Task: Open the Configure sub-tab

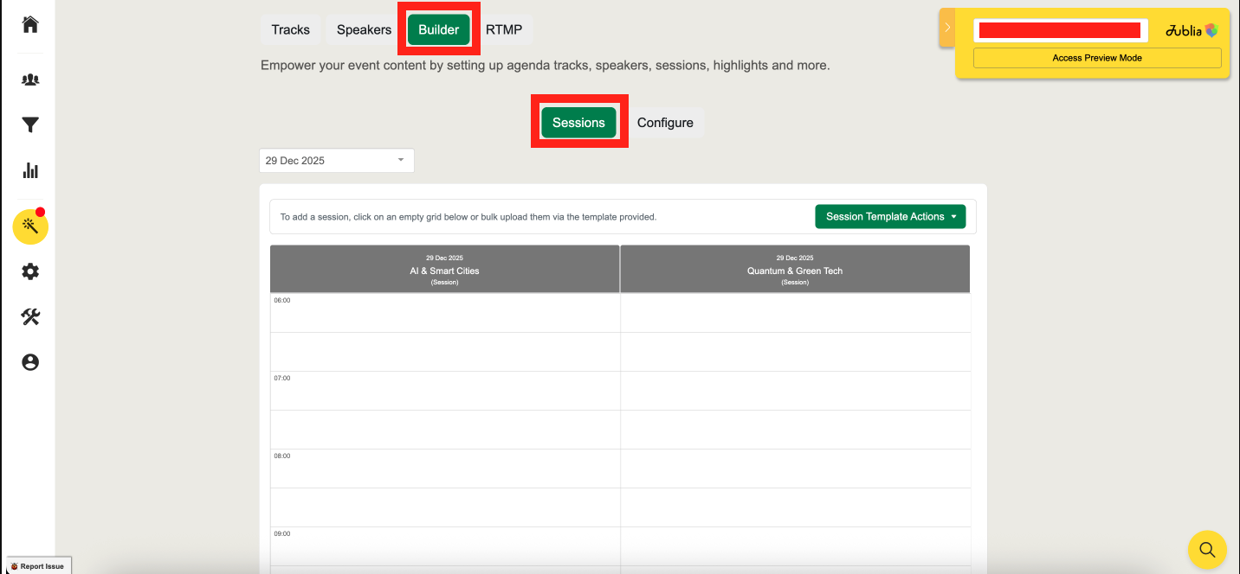Action: point(665,123)
